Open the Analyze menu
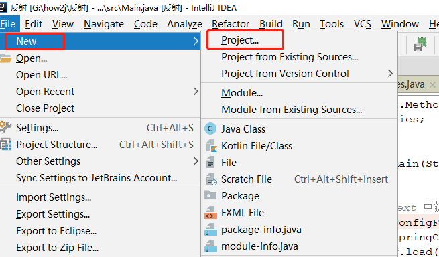This screenshot has width=439, height=257. [x=184, y=24]
